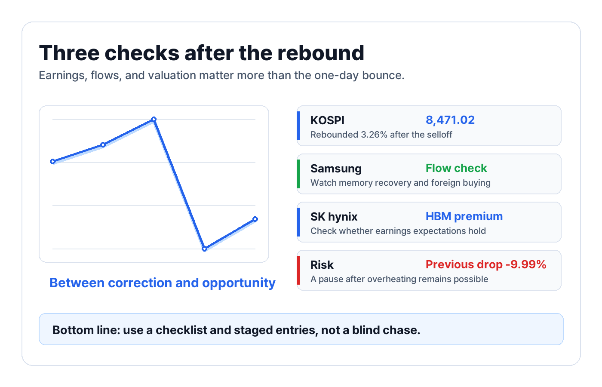
Task: Select the 8,471.02 KOSPI value
Action: click(x=450, y=120)
